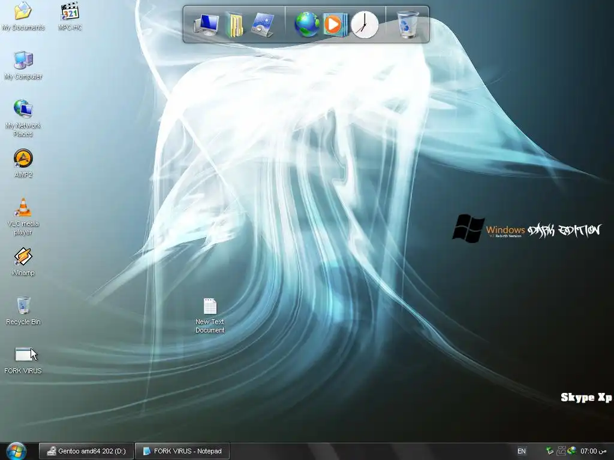The width and height of the screenshot is (614, 460).
Task: Select the Recycle Bin desktop icon
Action: (23, 311)
